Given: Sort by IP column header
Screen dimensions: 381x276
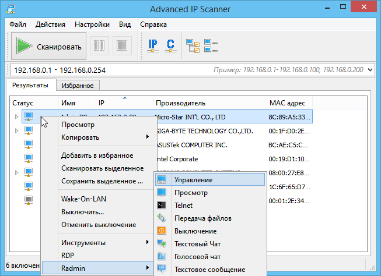Looking at the screenshot, I should pos(124,103).
